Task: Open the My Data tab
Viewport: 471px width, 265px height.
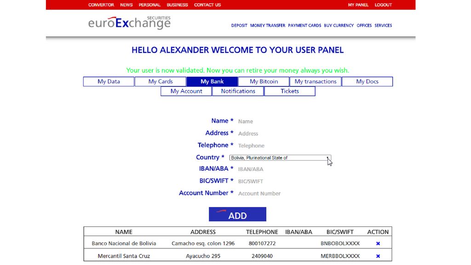Action: 109,81
